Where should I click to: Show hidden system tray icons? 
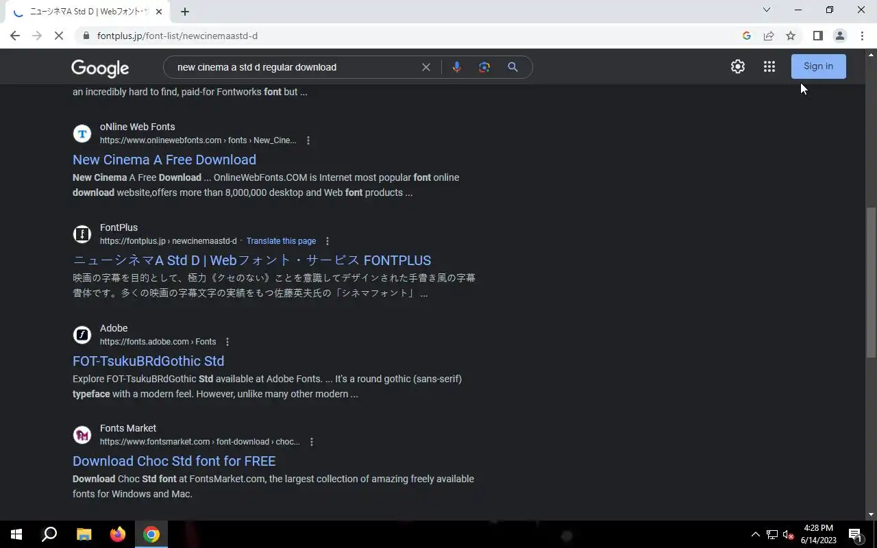pos(756,534)
